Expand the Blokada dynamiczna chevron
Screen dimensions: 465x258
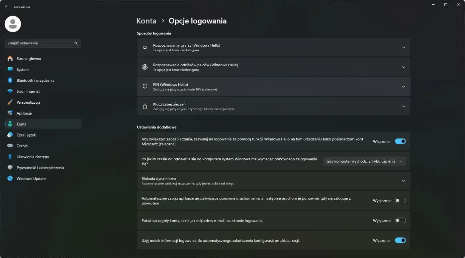404,181
